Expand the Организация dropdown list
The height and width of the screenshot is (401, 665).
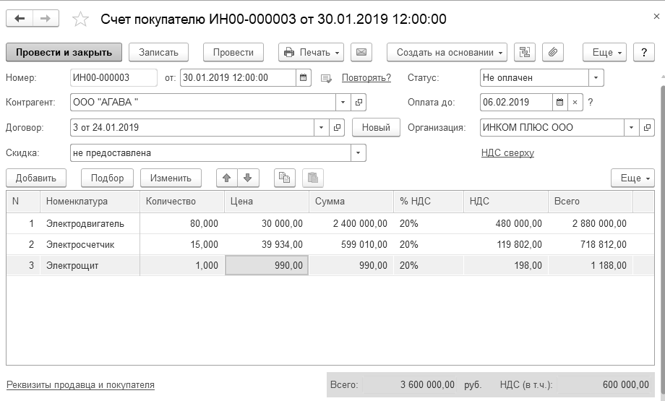click(632, 128)
